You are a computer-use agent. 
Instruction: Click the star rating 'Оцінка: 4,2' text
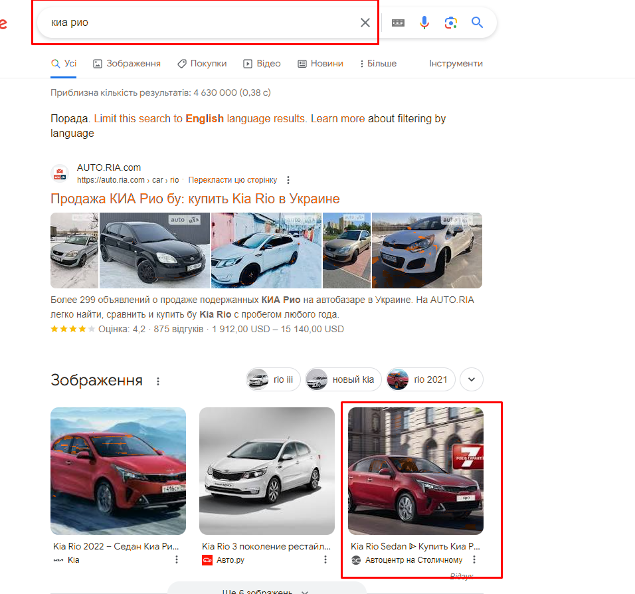coord(122,329)
